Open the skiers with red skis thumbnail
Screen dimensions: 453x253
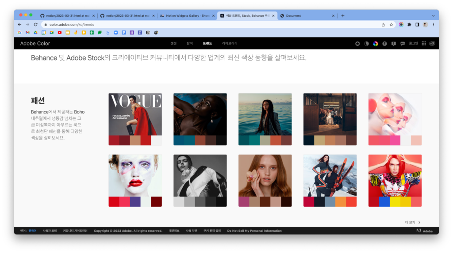[330, 176]
